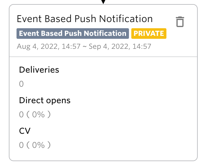Select the CV count 0
Viewport: 203px width, 167px height.
(x=21, y=145)
